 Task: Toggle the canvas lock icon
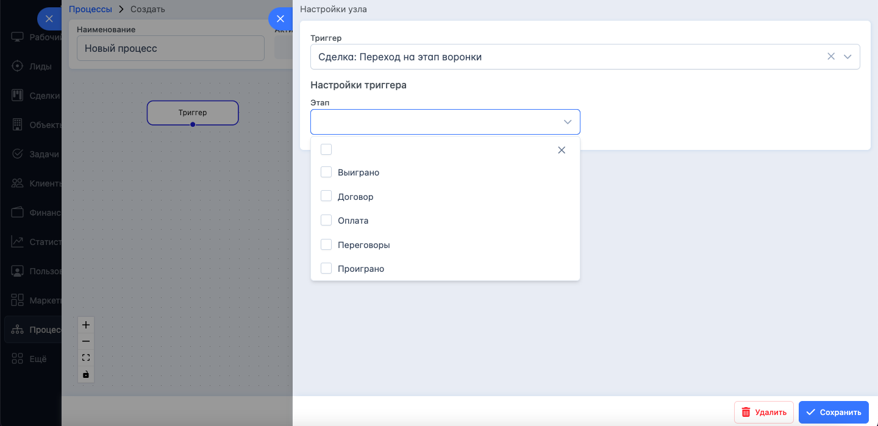click(86, 374)
